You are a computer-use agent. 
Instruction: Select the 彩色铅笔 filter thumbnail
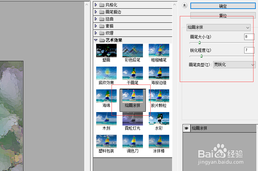point(133,51)
